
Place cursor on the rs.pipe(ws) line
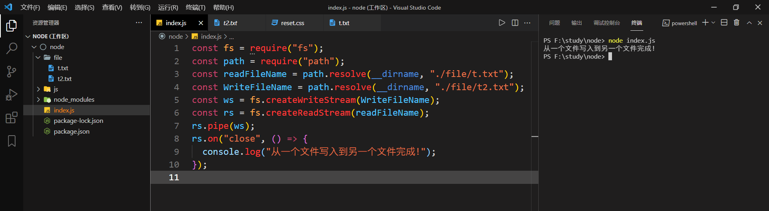click(223, 126)
